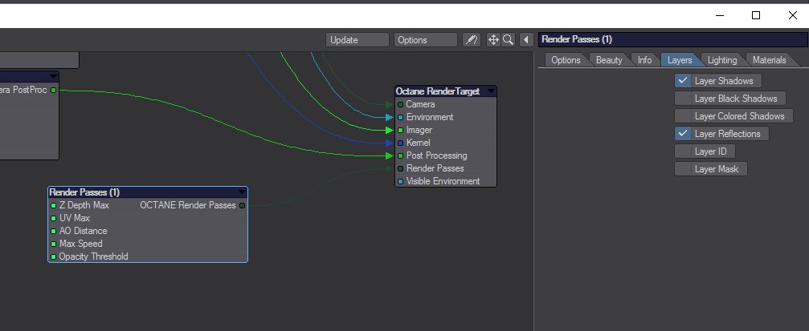Open the Options button in toolbar
This screenshot has height=331, width=809.
[425, 39]
